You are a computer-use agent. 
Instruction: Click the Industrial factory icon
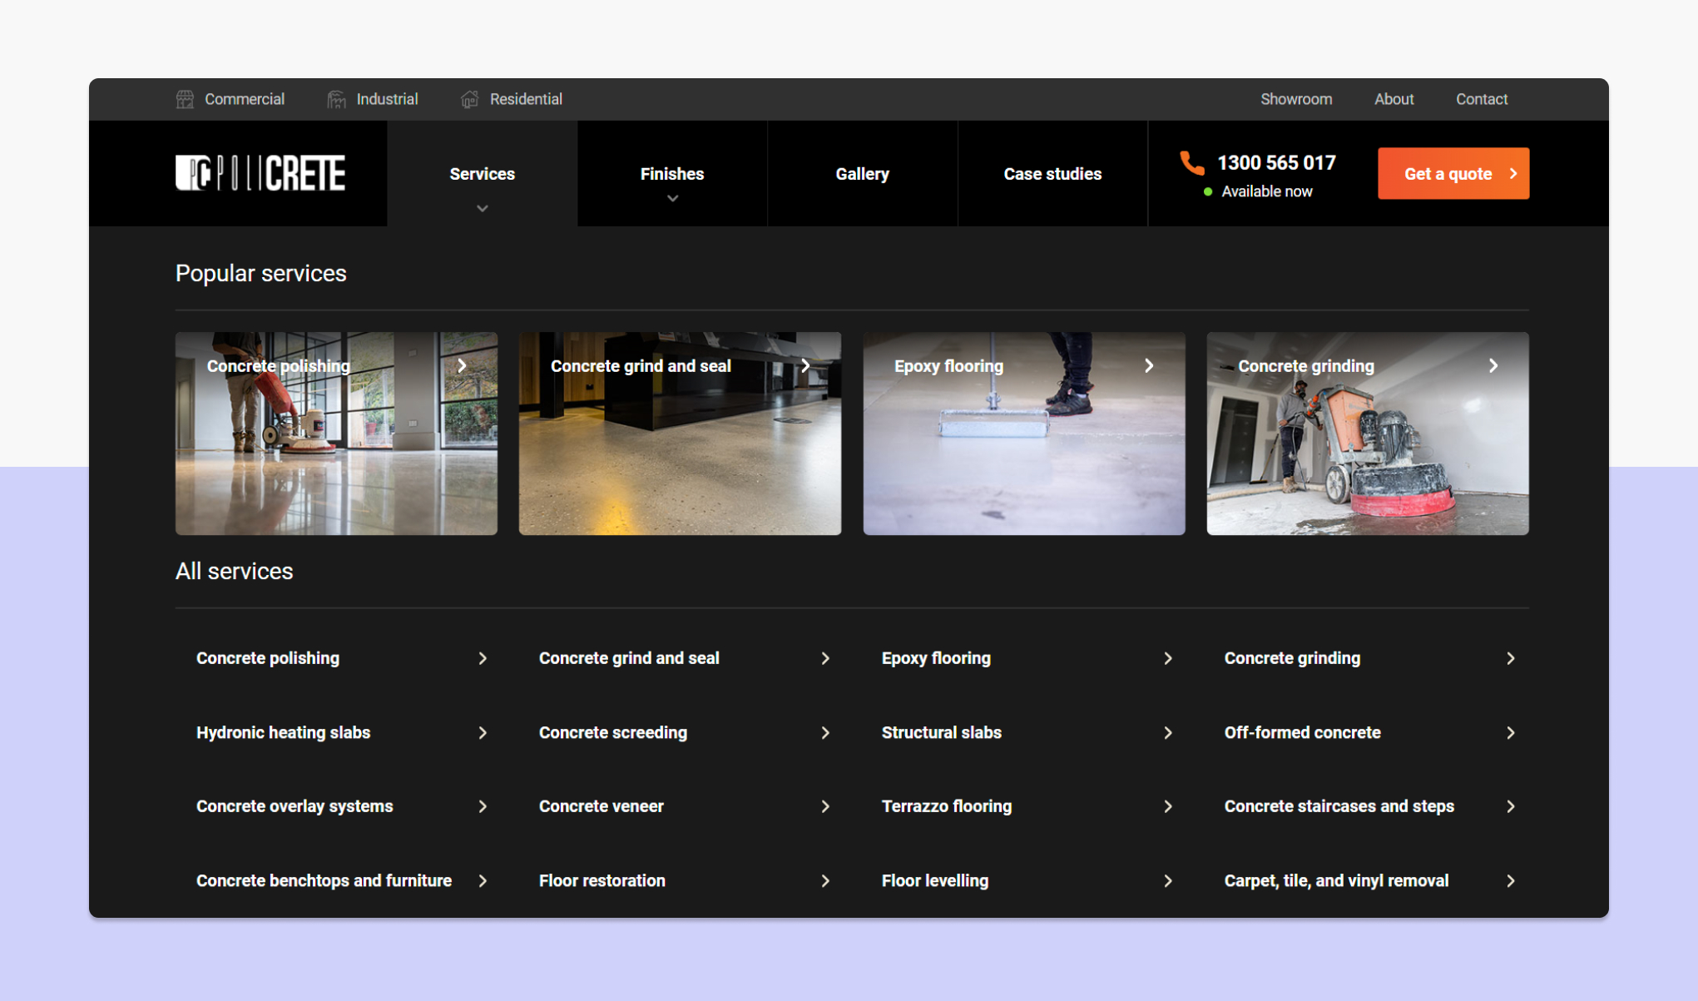(x=337, y=99)
